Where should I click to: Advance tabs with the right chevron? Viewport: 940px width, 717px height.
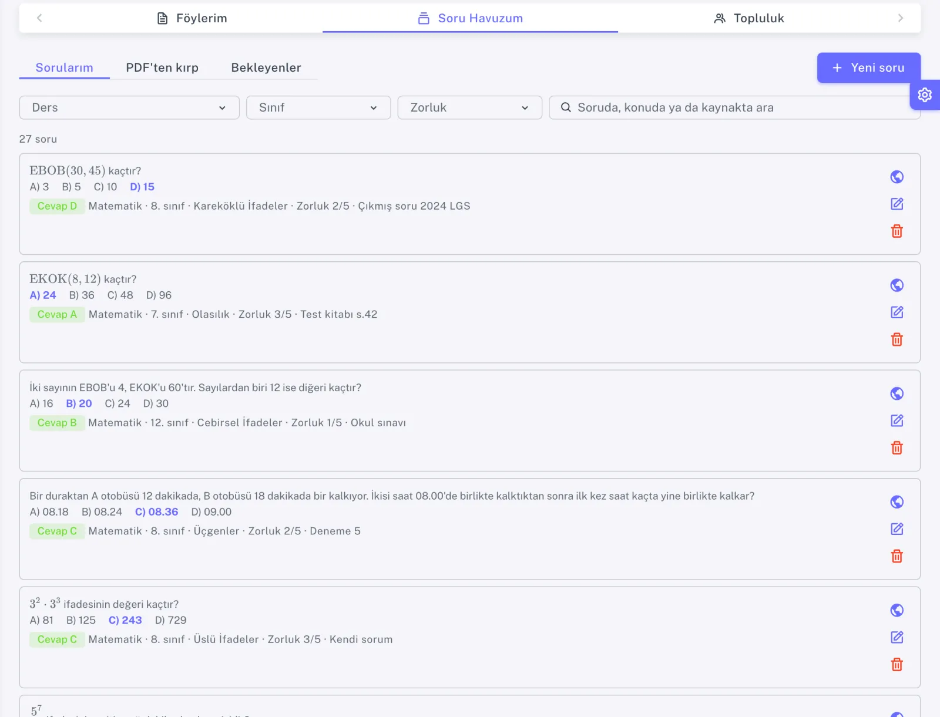tap(900, 18)
